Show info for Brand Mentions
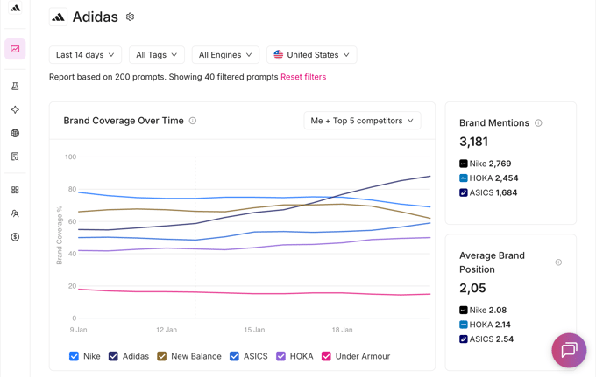596x377 pixels. 538,122
